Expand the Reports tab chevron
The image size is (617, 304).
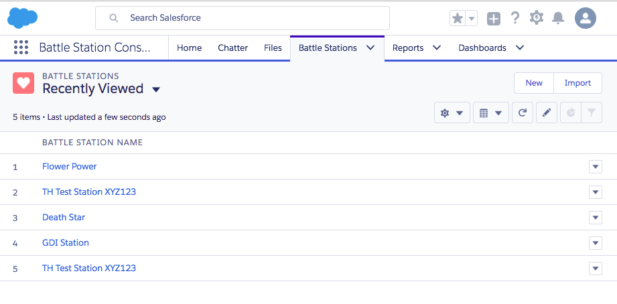tap(437, 48)
